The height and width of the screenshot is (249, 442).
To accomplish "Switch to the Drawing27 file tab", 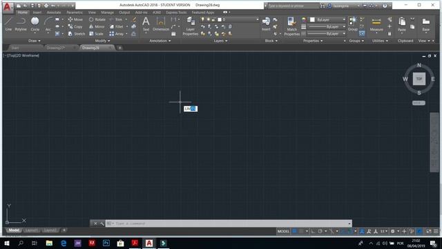I will click(x=56, y=48).
